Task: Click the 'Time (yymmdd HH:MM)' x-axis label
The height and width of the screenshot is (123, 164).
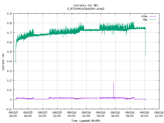Action: [x=86, y=121]
